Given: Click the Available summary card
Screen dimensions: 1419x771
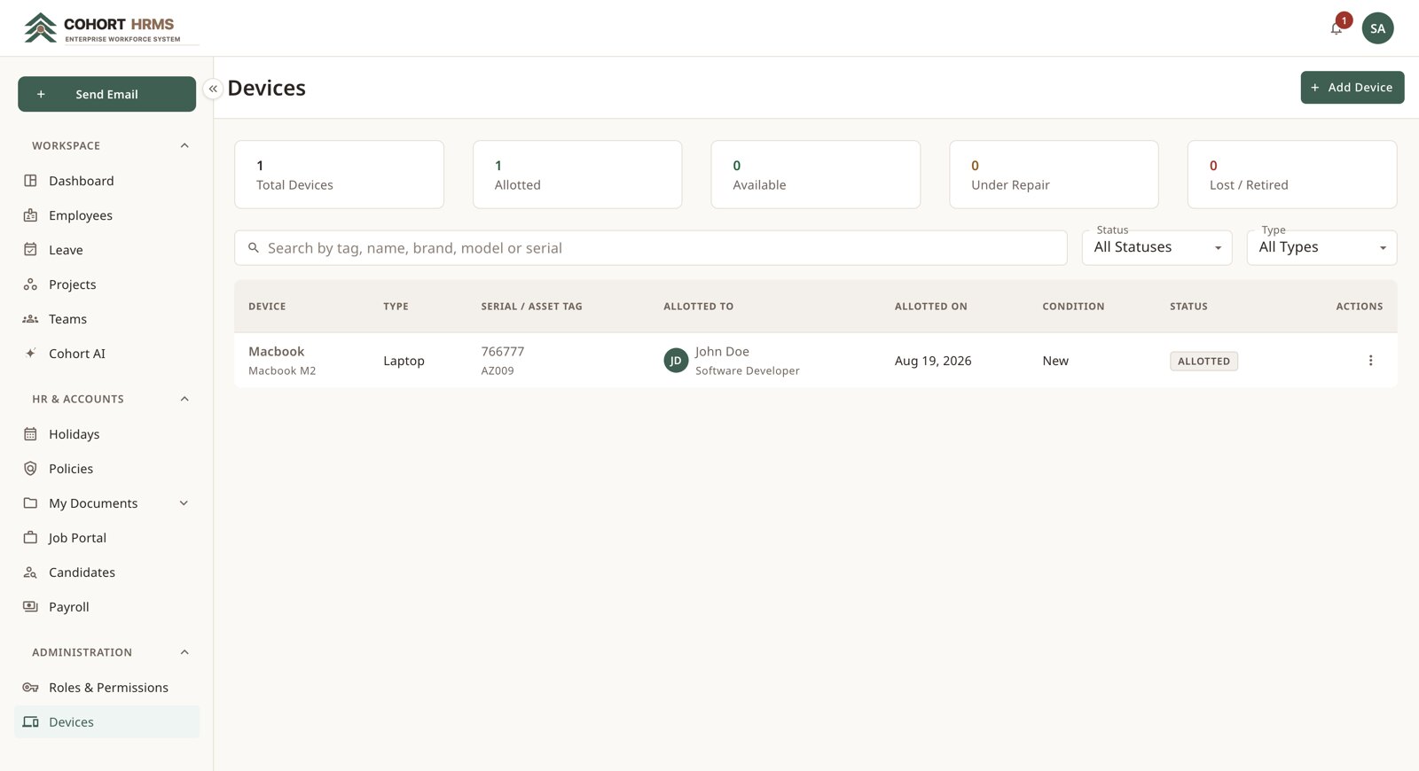Looking at the screenshot, I should (815, 175).
